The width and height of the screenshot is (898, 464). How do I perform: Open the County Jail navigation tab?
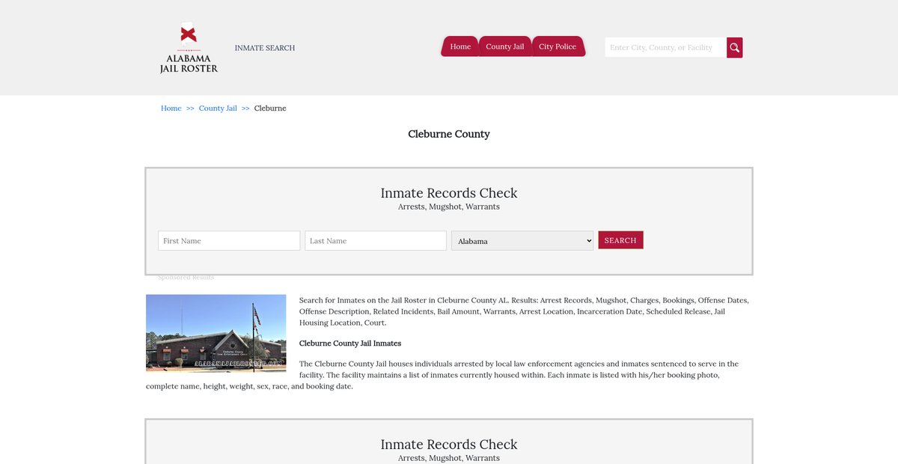[504, 46]
